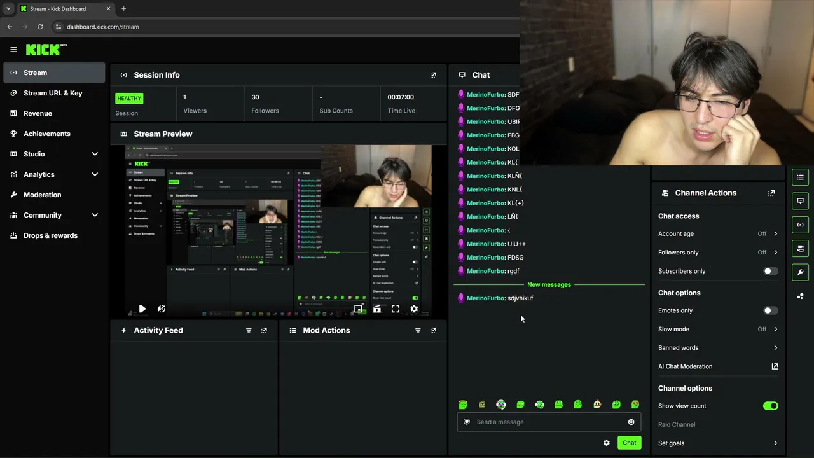The height and width of the screenshot is (458, 814).
Task: Expand the Community menu chevron
Action: pyautogui.click(x=95, y=215)
